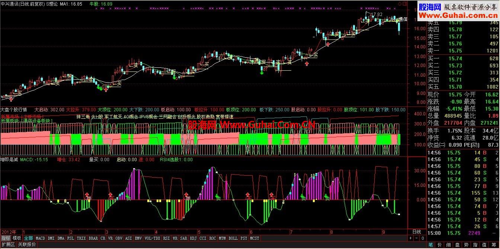Click the 牛股: 16.89 label
The image size is (500, 249).
click(101, 4)
